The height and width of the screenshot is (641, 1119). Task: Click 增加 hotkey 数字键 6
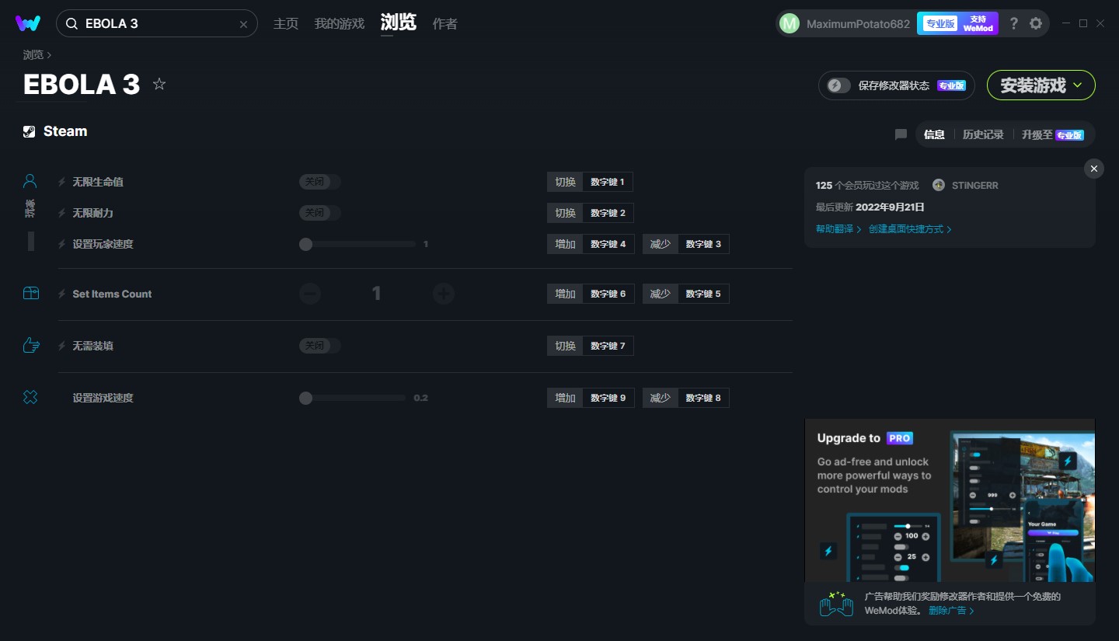point(591,294)
